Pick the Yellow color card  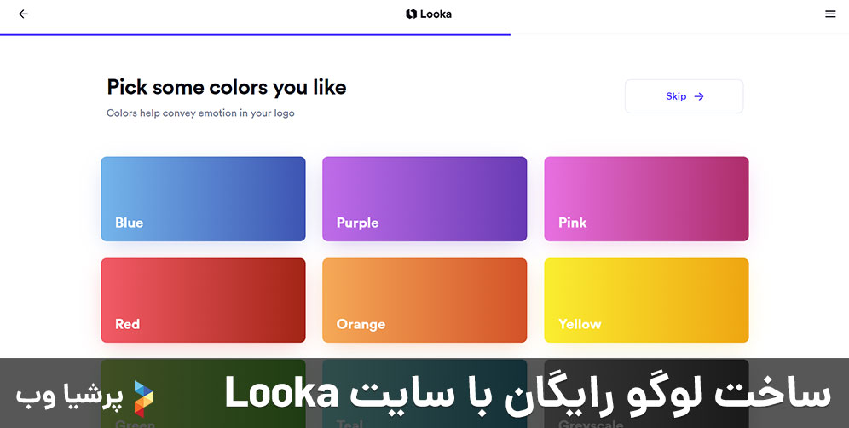[x=646, y=299]
